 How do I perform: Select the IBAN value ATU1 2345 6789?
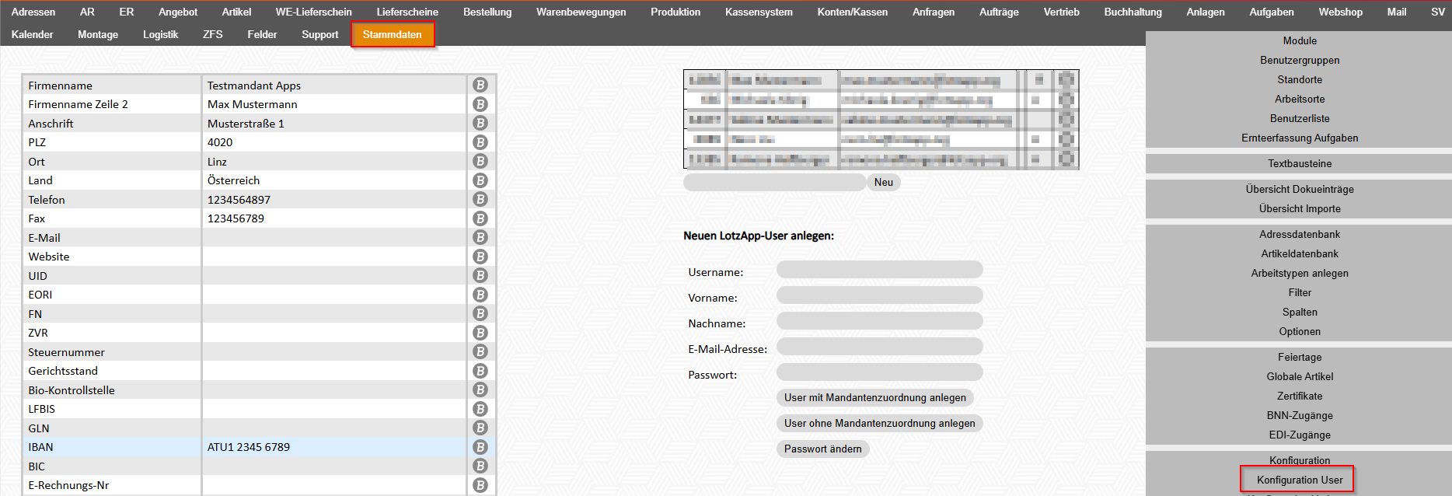coord(249,447)
